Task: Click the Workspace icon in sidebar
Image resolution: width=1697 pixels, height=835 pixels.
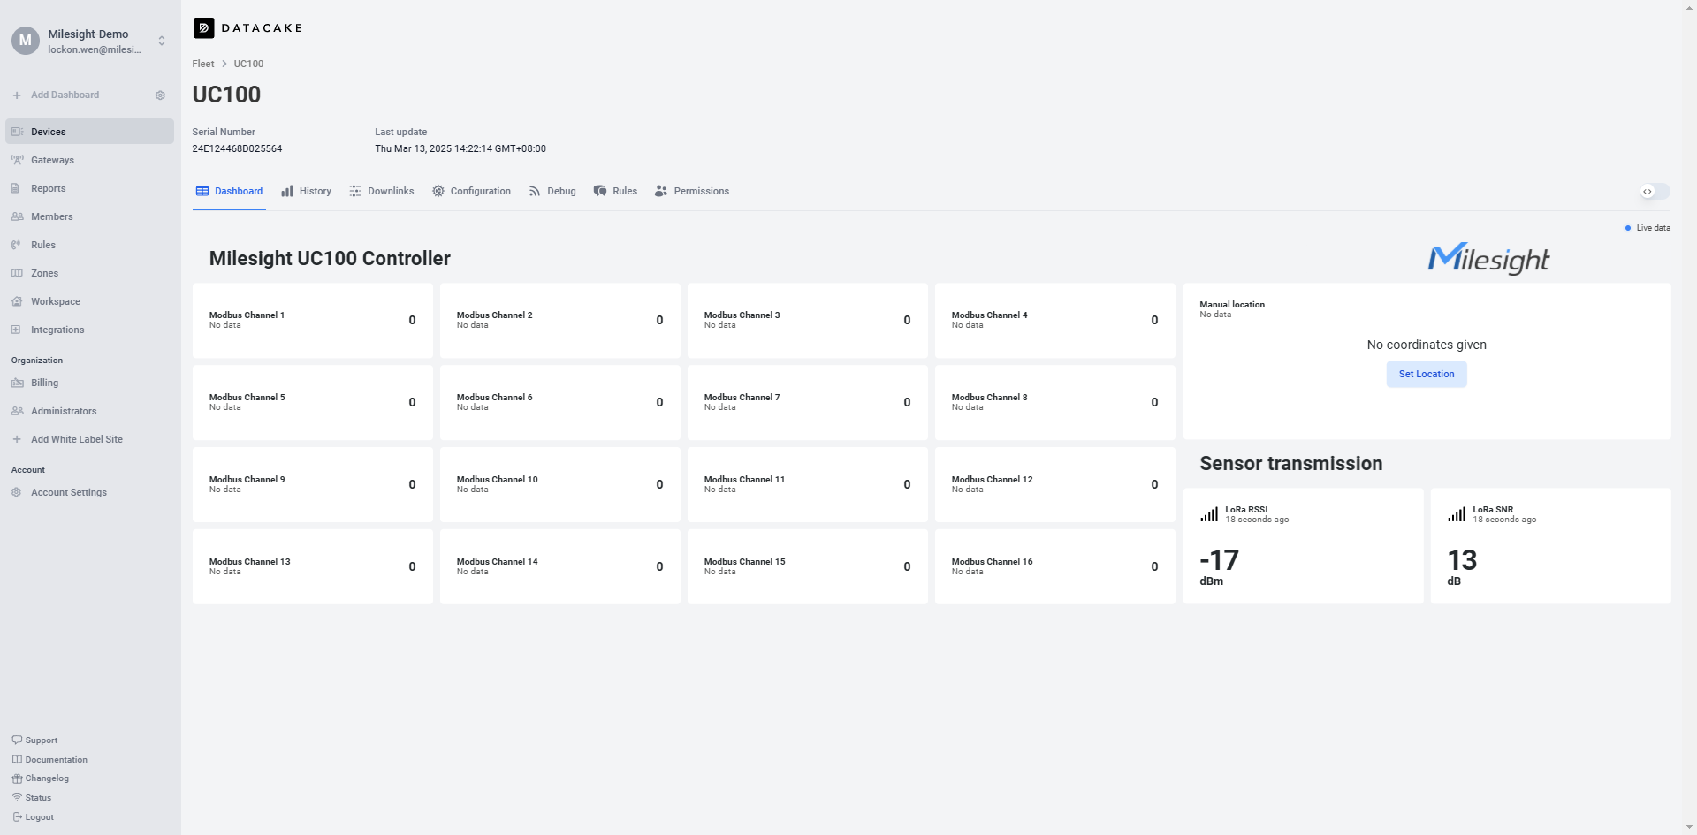Action: [x=17, y=301]
